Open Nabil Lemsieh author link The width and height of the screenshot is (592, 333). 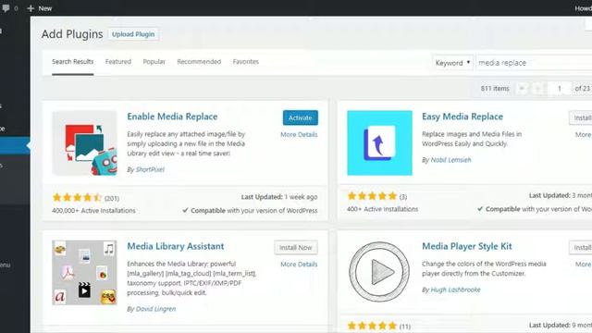click(x=450, y=160)
